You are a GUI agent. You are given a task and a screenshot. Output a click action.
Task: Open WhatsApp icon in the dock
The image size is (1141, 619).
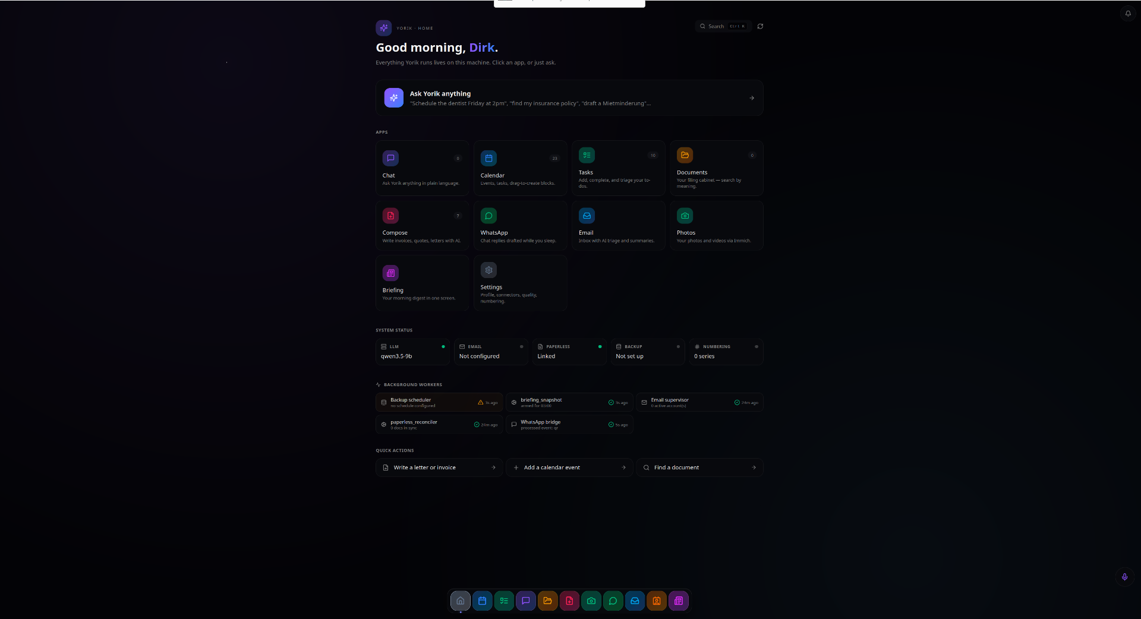613,601
